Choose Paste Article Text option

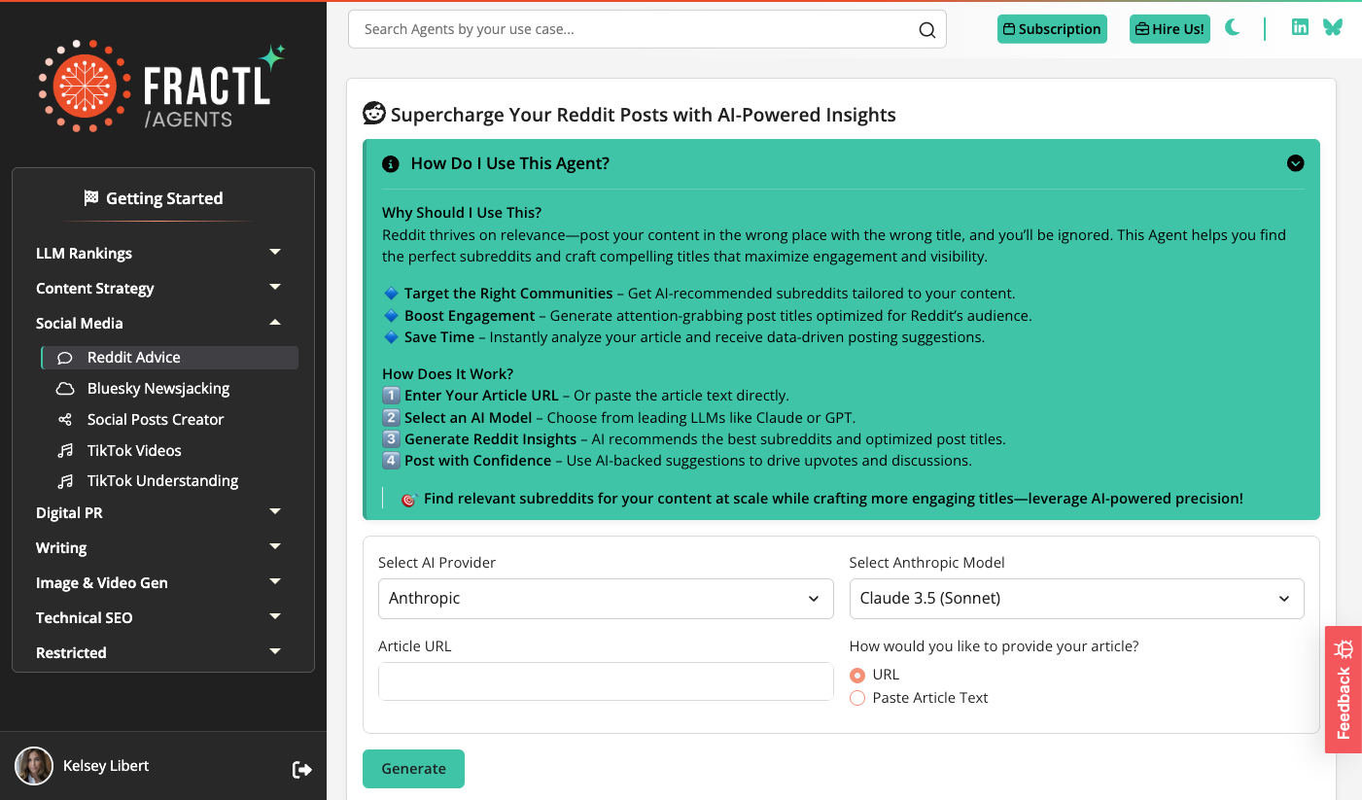pyautogui.click(x=856, y=698)
